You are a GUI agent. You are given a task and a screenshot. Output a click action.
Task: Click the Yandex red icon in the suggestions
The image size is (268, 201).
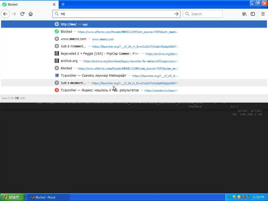point(57,90)
